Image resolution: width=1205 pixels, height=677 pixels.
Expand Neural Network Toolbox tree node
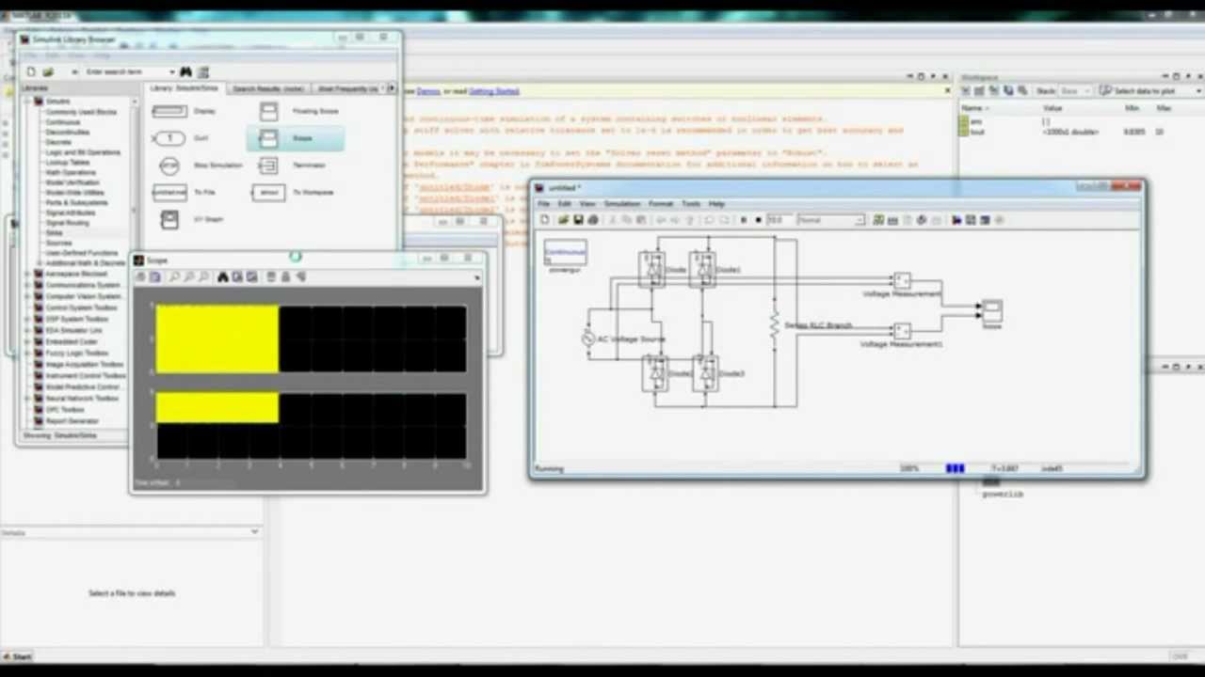pyautogui.click(x=28, y=398)
